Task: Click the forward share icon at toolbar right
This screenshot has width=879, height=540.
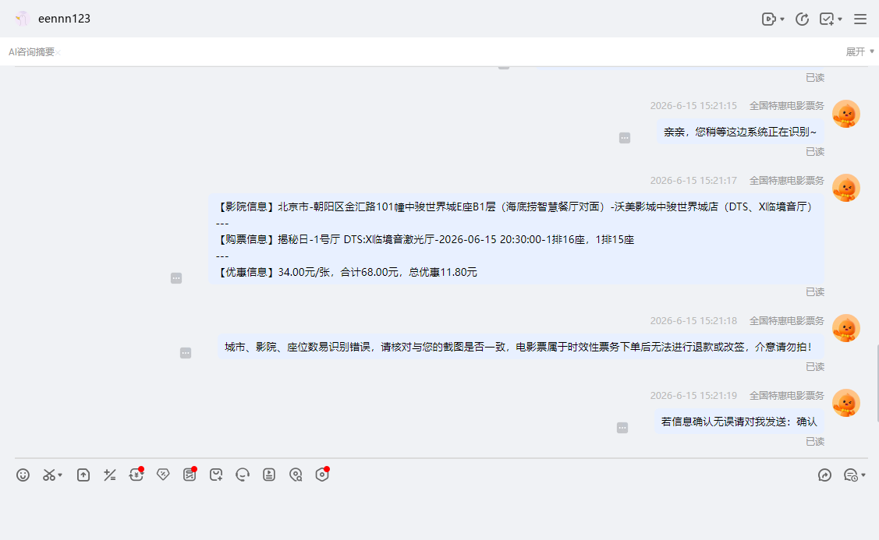Action: pos(824,475)
